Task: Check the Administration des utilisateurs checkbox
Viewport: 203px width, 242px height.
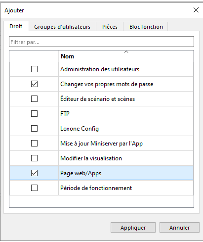Action: [x=34, y=69]
